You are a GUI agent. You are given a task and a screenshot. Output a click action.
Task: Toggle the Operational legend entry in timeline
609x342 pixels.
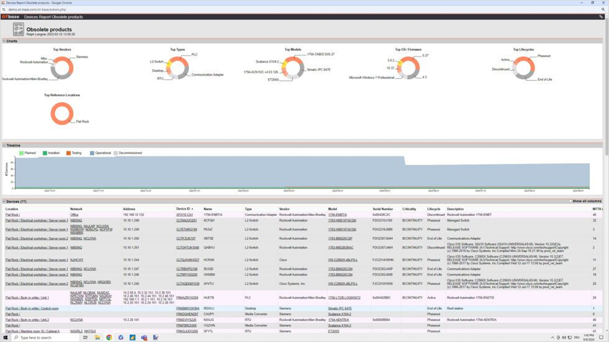click(x=100, y=153)
